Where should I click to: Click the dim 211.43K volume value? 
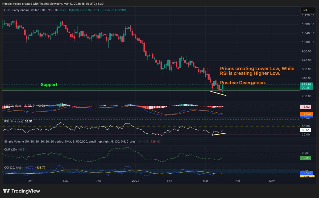(143, 142)
